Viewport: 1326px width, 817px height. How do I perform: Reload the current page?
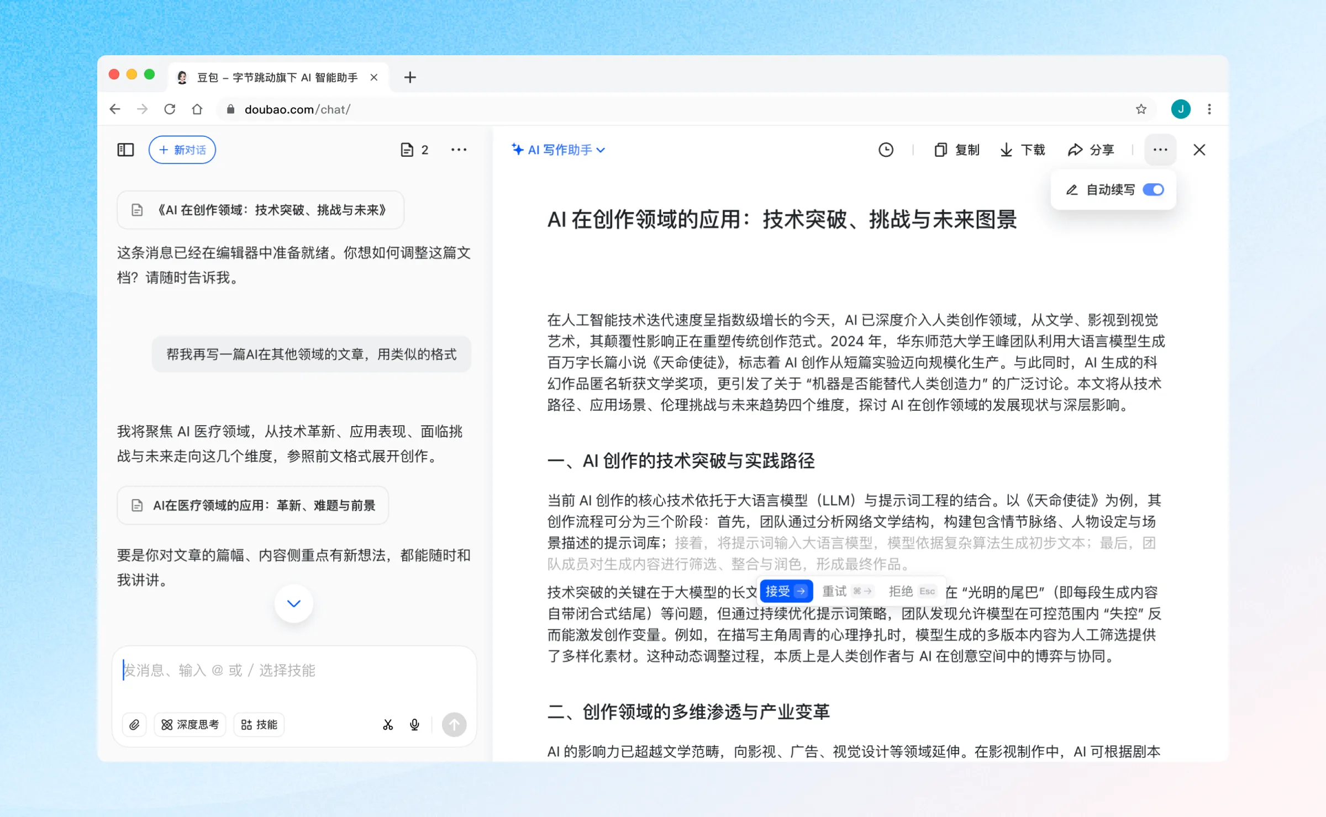170,109
